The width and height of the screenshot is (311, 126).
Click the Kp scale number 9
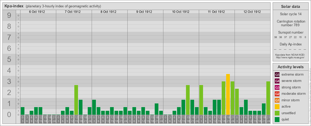[9, 15]
